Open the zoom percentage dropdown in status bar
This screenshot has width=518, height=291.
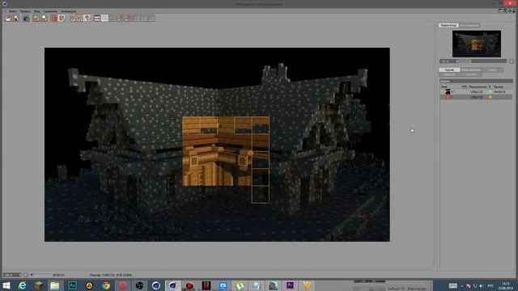click(12, 275)
